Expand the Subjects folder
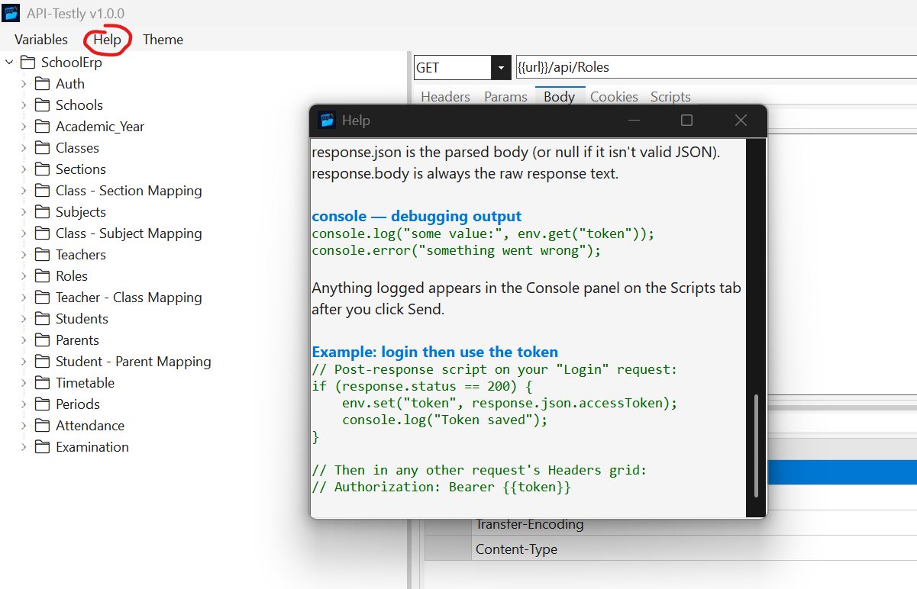 point(24,212)
